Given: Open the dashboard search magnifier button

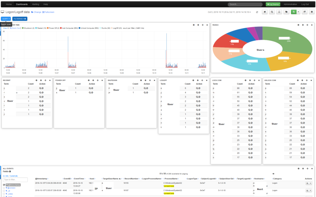Looking at the screenshot, I should [x=272, y=12].
